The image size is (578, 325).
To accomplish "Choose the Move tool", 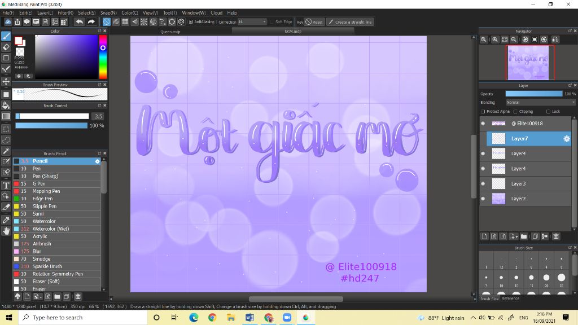I will click(x=6, y=81).
